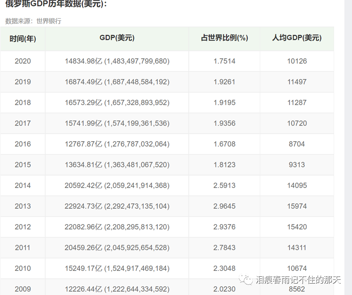Click world share value 2.3048
The width and height of the screenshot is (352, 295).
point(225,268)
